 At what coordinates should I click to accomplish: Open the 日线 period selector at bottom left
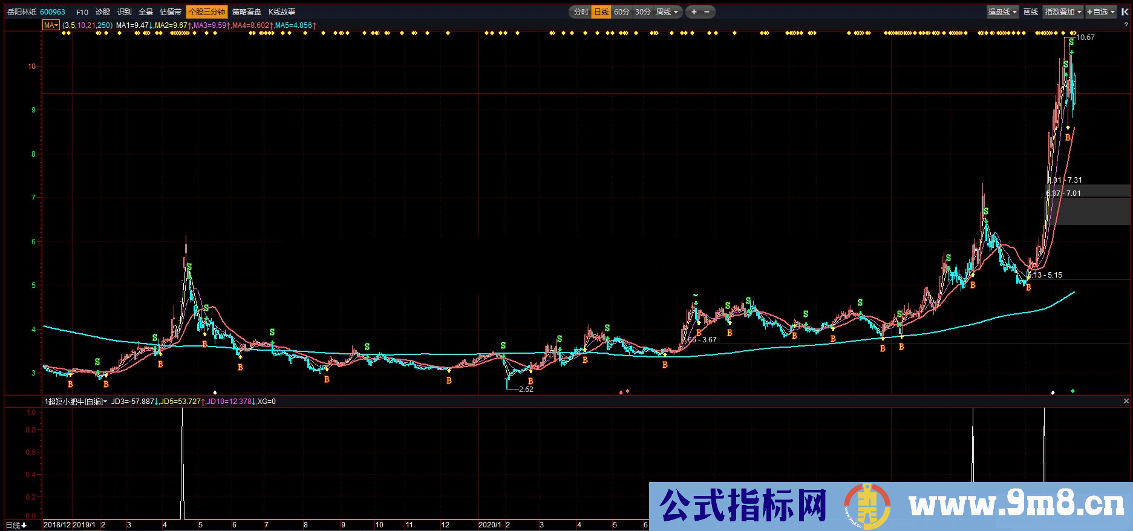[x=16, y=525]
